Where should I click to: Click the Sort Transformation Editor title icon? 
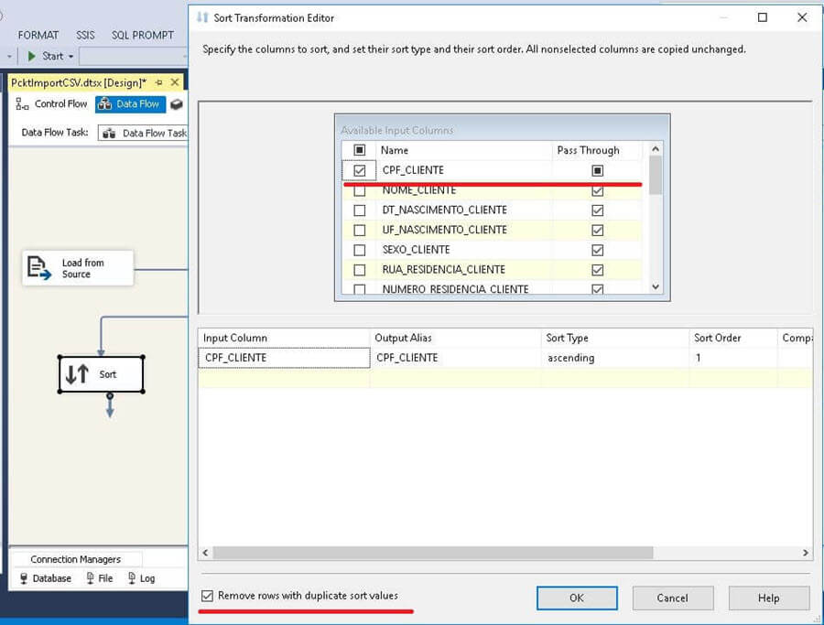202,17
